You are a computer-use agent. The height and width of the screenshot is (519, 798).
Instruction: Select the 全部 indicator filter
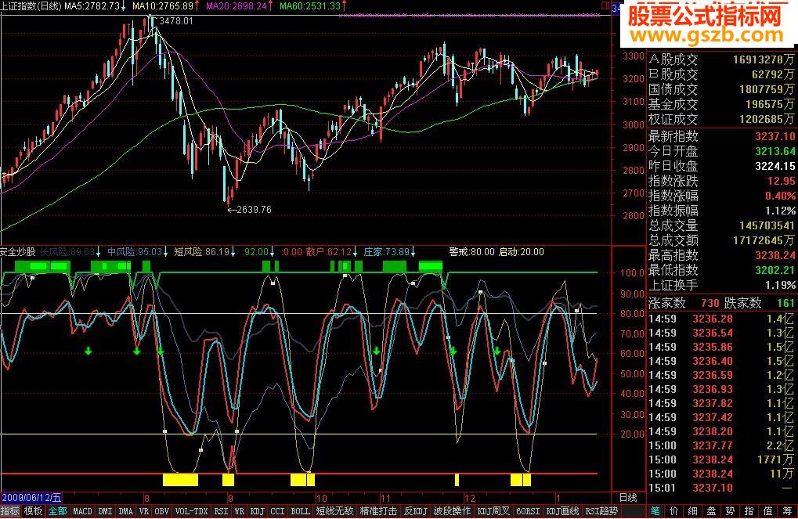(57, 511)
